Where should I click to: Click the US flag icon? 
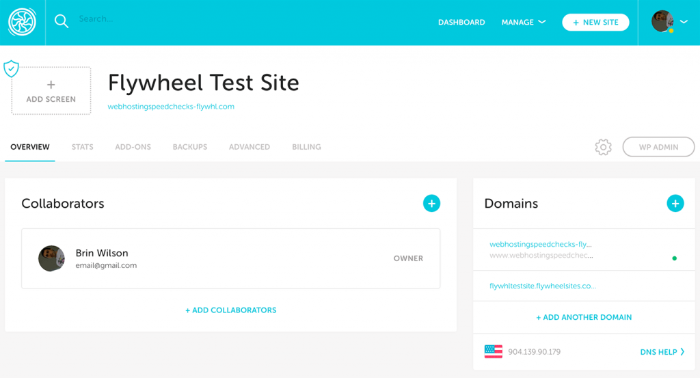(494, 351)
